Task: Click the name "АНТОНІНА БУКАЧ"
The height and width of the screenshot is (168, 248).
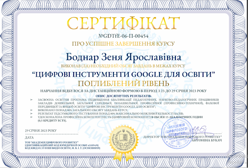Action: [x=207, y=140]
